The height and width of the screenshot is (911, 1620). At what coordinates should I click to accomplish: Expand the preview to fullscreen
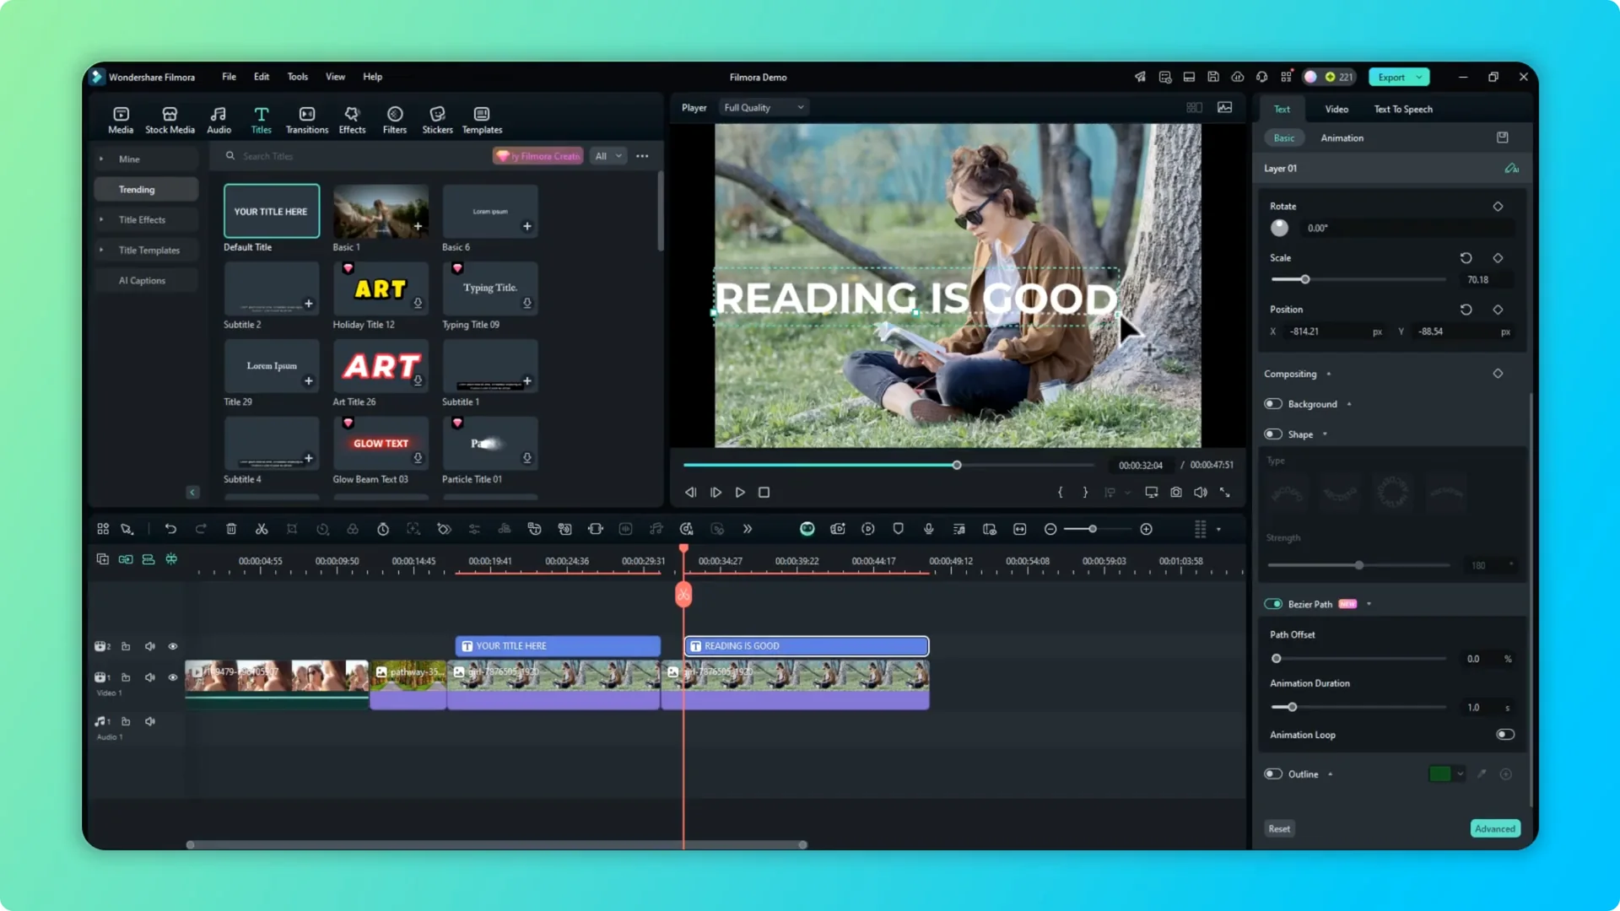[1224, 492]
